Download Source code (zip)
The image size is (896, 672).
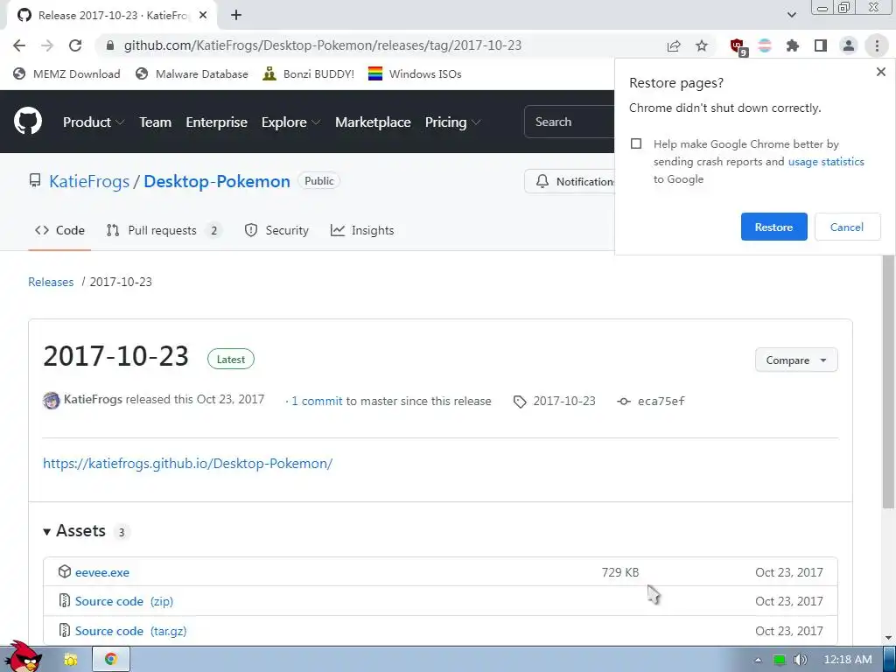point(124,601)
